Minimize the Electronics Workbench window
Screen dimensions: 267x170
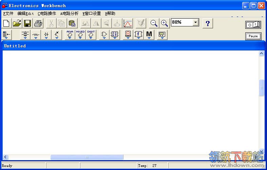245,6
